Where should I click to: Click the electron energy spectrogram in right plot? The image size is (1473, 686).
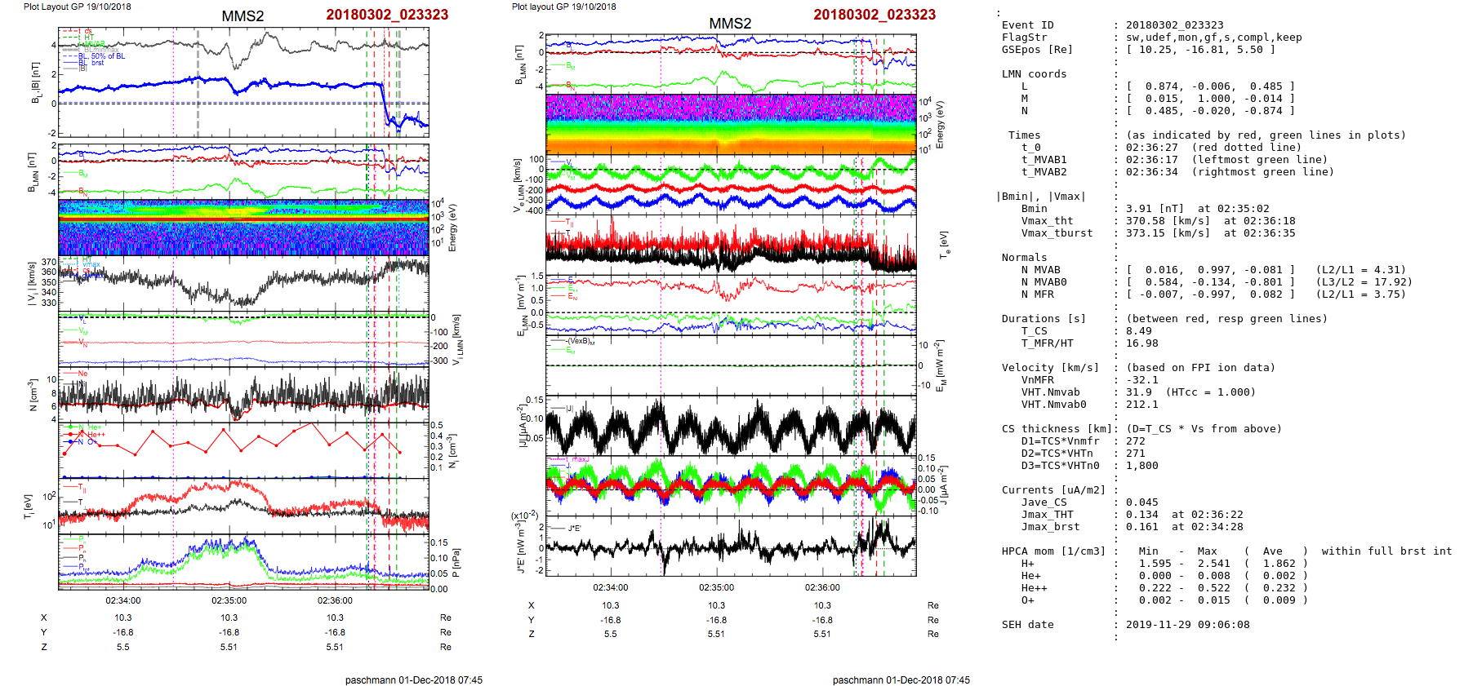[x=731, y=124]
